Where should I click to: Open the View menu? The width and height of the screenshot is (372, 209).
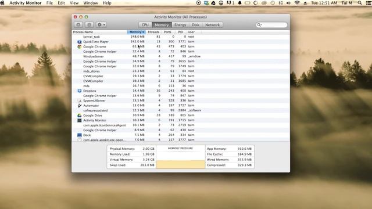(x=74, y=3)
